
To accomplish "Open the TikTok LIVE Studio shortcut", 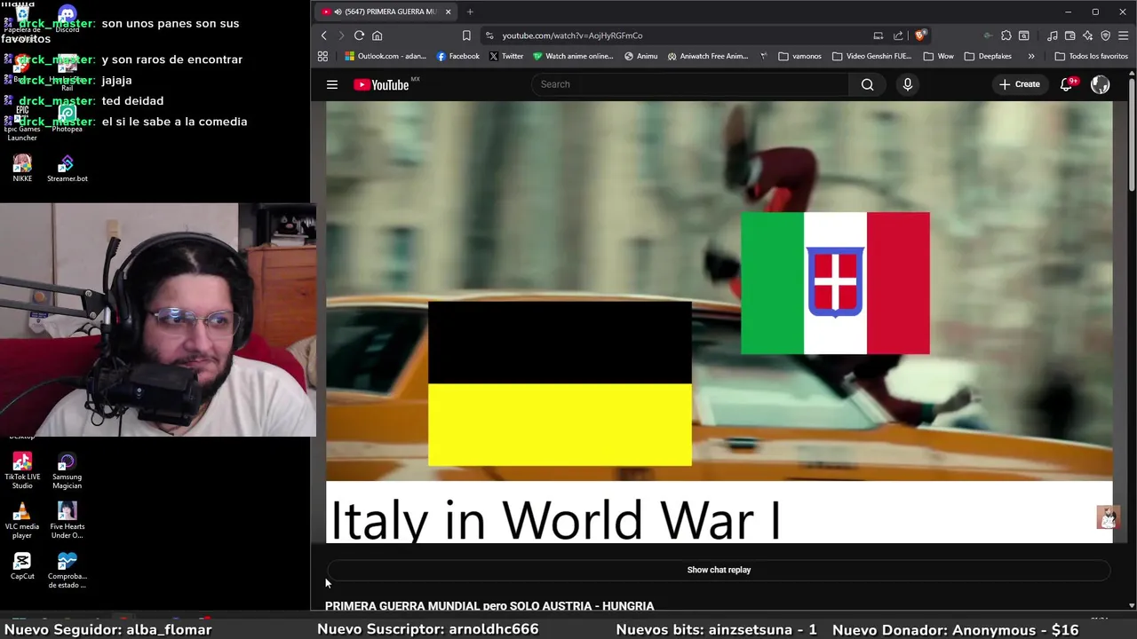I will pos(22,470).
